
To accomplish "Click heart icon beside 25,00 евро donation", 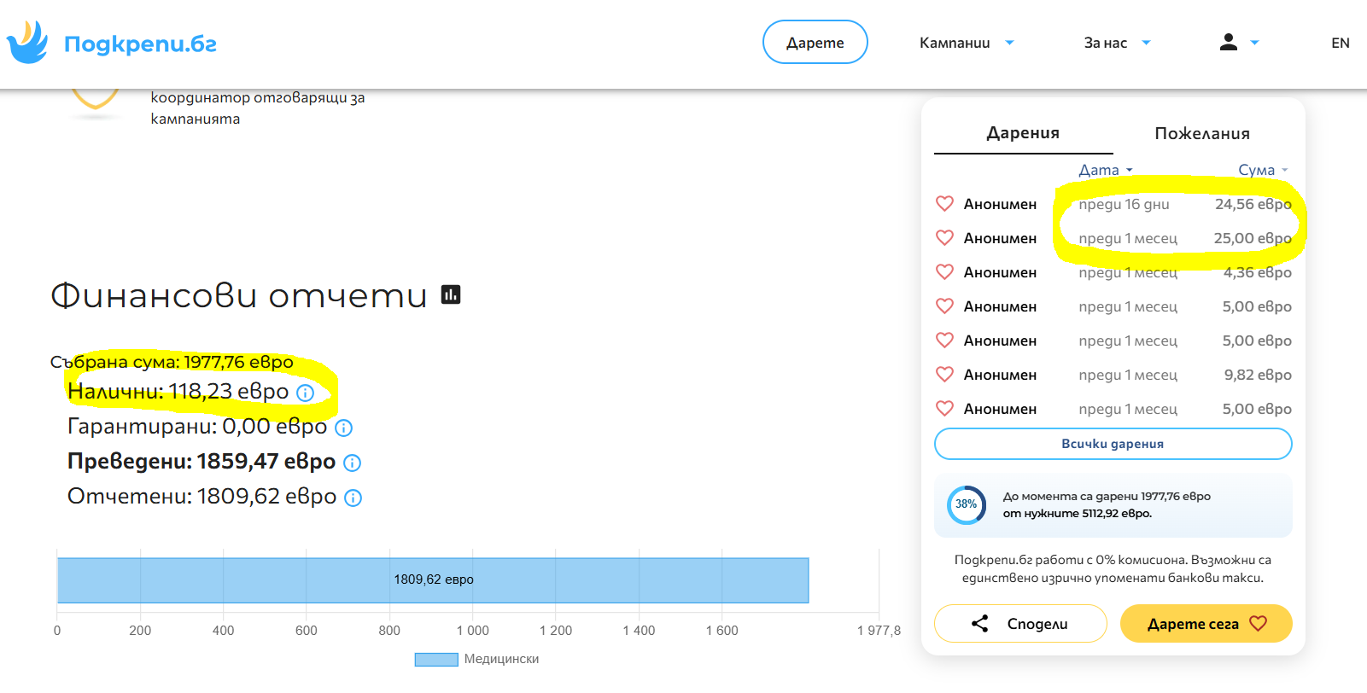I will click(944, 238).
